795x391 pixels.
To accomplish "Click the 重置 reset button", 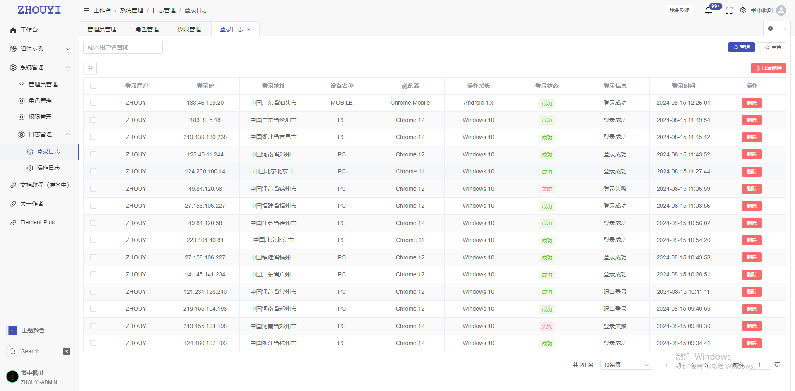I will click(773, 47).
